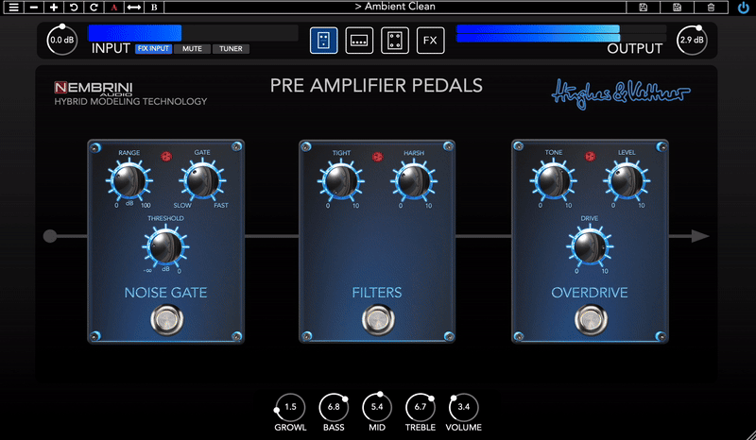Click the NOISE GATE pedal title
The height and width of the screenshot is (440, 756).
(165, 293)
